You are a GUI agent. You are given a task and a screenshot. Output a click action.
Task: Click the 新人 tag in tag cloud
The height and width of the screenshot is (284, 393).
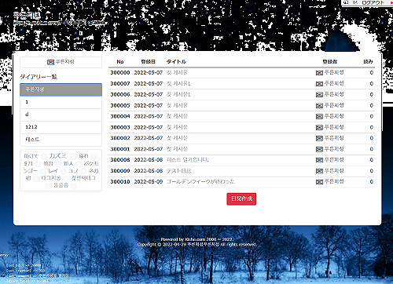pos(68,164)
